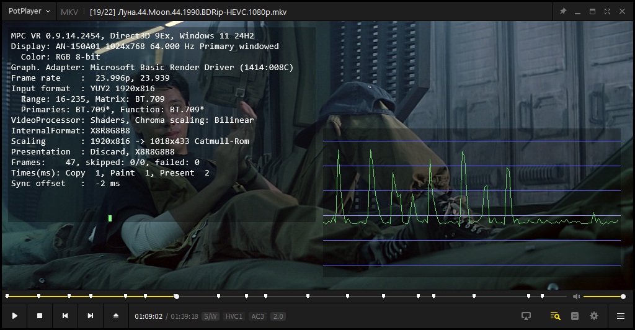This screenshot has width=635, height=330.
Task: Mute audio with the speaker icon
Action: point(576,297)
